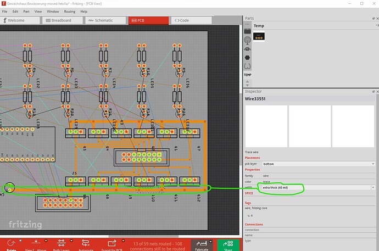Click the Fabricate button

[x=202, y=245]
